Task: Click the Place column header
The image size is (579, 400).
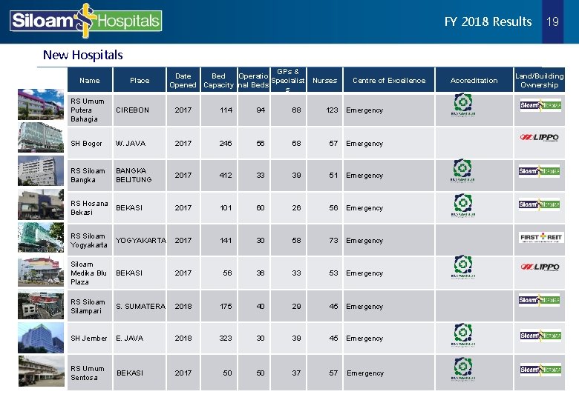Action: (140, 80)
